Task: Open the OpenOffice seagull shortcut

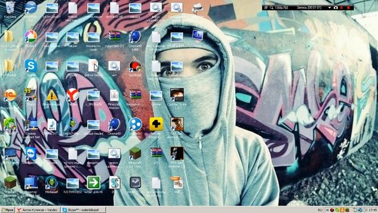Action: point(31,8)
